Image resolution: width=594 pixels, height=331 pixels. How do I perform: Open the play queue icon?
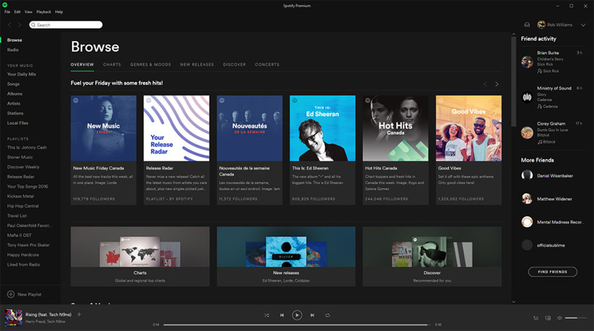[x=536, y=318]
